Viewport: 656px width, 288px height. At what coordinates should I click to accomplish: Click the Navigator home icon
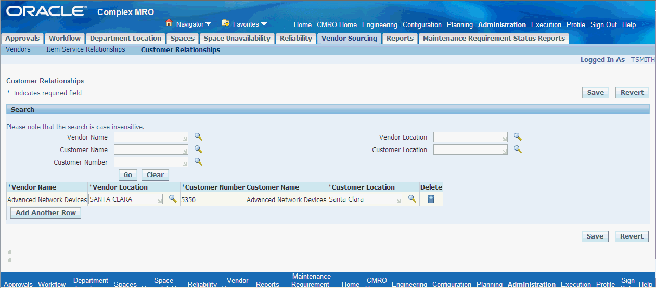click(169, 23)
